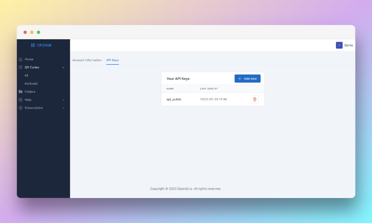Switch to the Account Information tab

87,60
